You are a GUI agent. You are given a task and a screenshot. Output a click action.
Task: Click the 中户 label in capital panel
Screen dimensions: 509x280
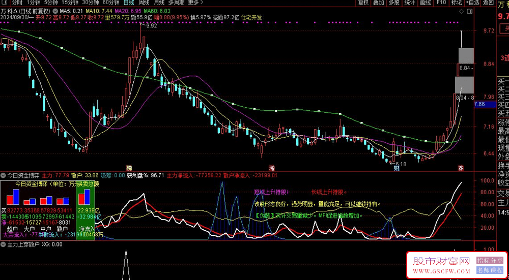tap(46, 229)
